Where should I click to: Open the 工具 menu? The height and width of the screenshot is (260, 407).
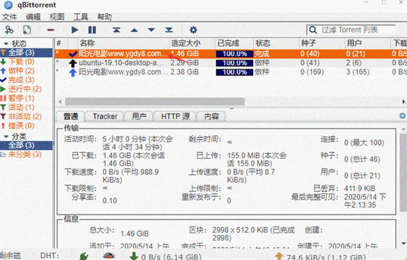pos(81,17)
